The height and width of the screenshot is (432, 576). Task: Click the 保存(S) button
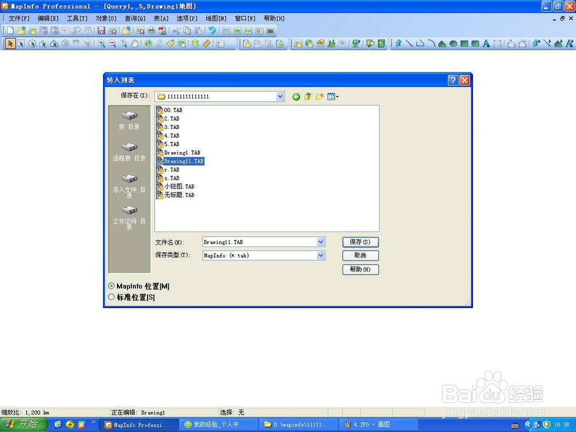coord(361,242)
